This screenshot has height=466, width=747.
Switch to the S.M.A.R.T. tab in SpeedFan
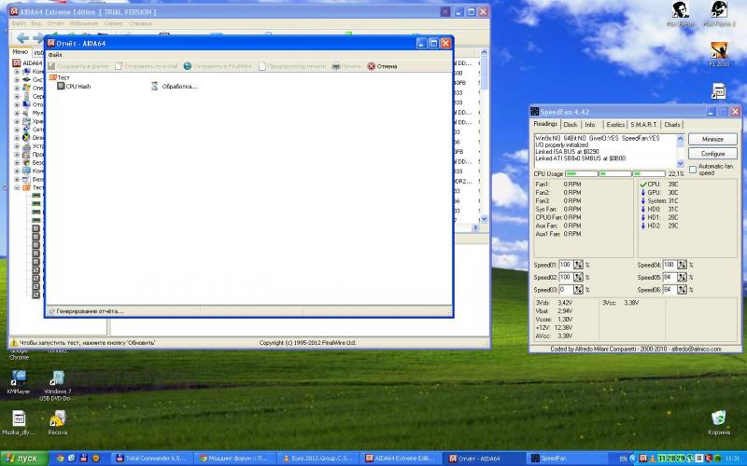pyautogui.click(x=643, y=125)
